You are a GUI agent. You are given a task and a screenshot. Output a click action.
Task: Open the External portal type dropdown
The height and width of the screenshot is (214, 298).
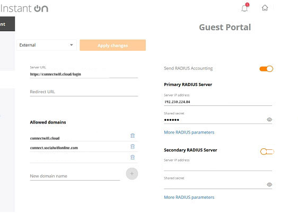tap(47, 45)
